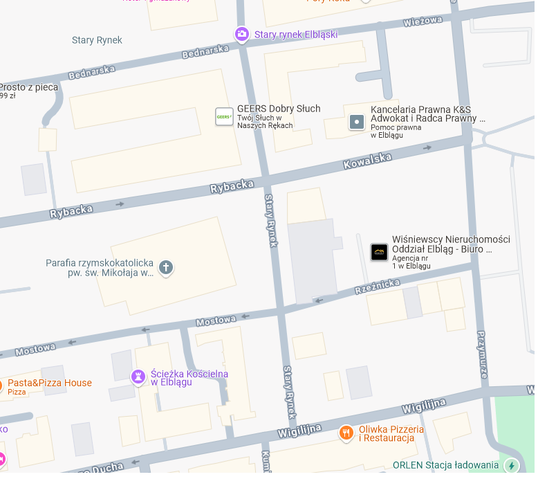
Task: Click the Prosto z pieca listing label
Action: pos(29,87)
